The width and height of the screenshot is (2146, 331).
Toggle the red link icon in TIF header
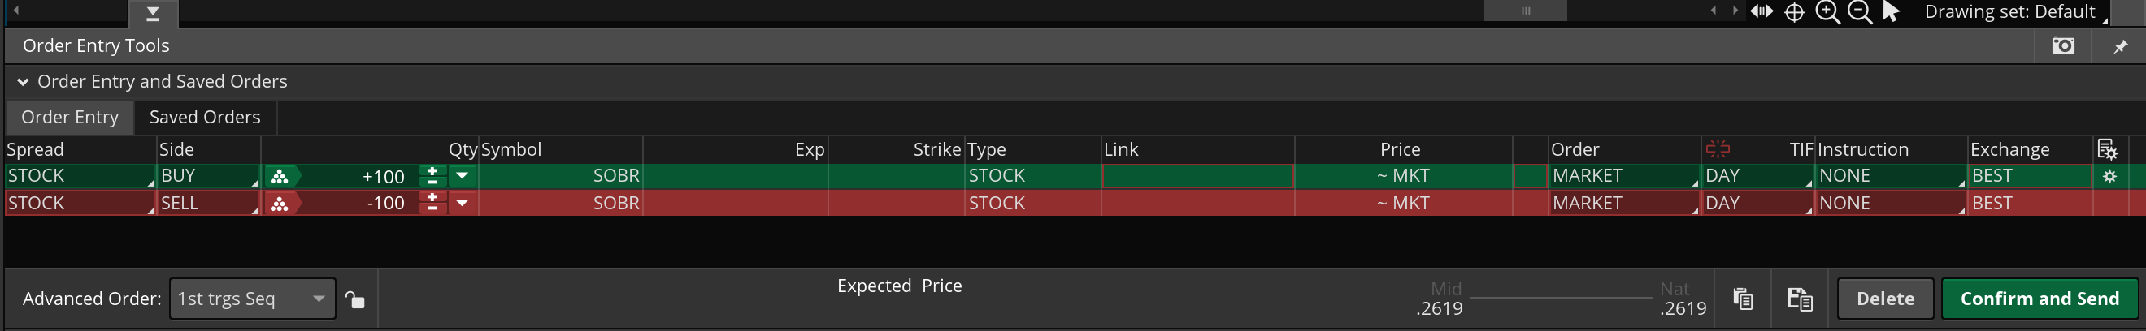[x=1718, y=148]
